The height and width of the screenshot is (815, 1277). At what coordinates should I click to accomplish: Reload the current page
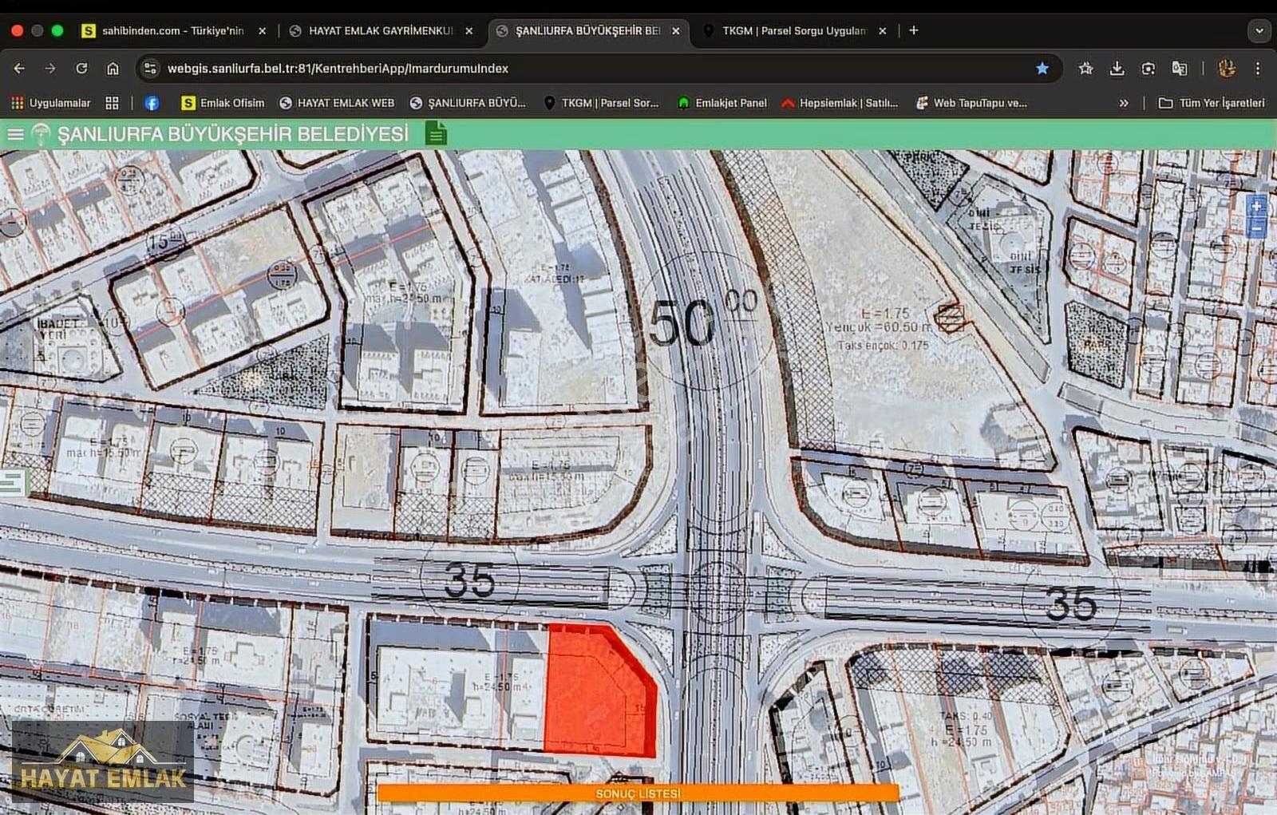pos(81,69)
